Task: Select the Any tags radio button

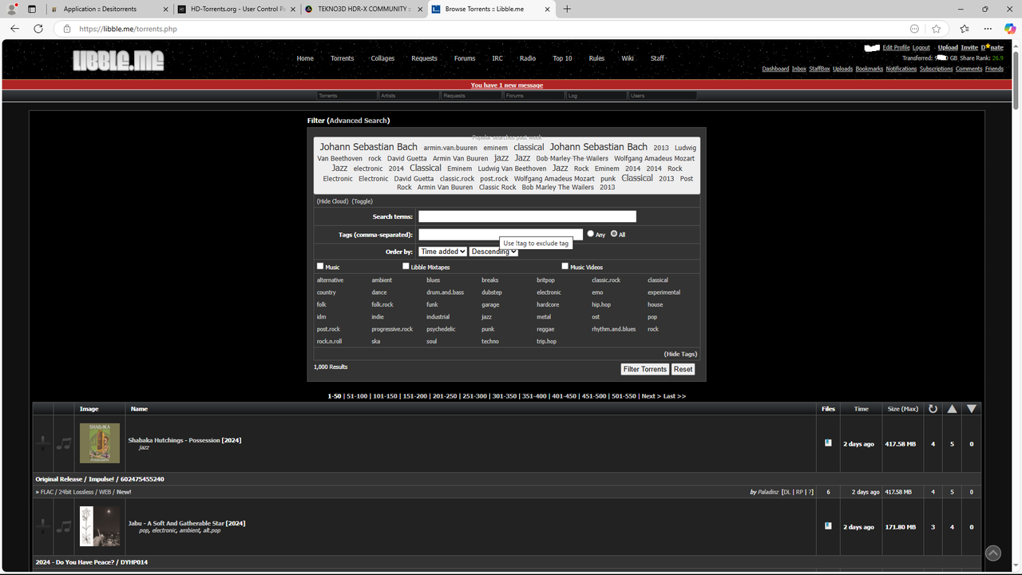Action: point(591,234)
